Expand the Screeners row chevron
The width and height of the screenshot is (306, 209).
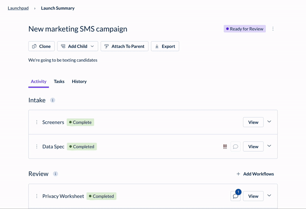point(269,122)
